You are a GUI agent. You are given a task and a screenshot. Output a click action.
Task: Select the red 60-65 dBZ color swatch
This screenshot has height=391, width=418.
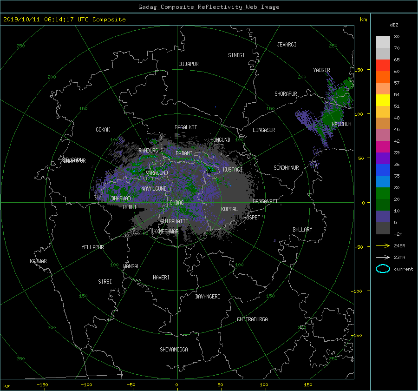coord(383,65)
